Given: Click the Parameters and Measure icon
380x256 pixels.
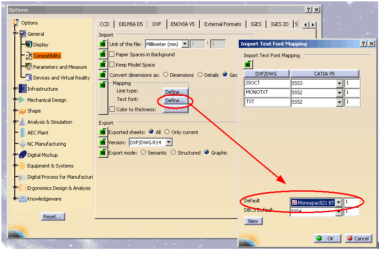Looking at the screenshot, I should pyautogui.click(x=29, y=67).
